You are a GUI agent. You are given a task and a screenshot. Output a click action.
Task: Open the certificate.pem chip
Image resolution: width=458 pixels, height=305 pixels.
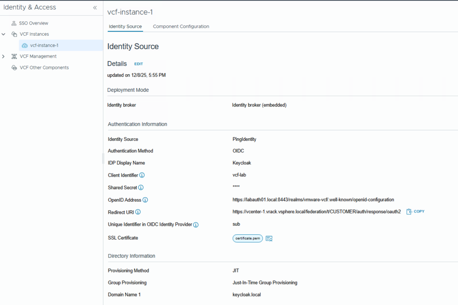pos(247,238)
